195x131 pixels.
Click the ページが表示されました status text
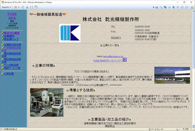tap(9, 129)
